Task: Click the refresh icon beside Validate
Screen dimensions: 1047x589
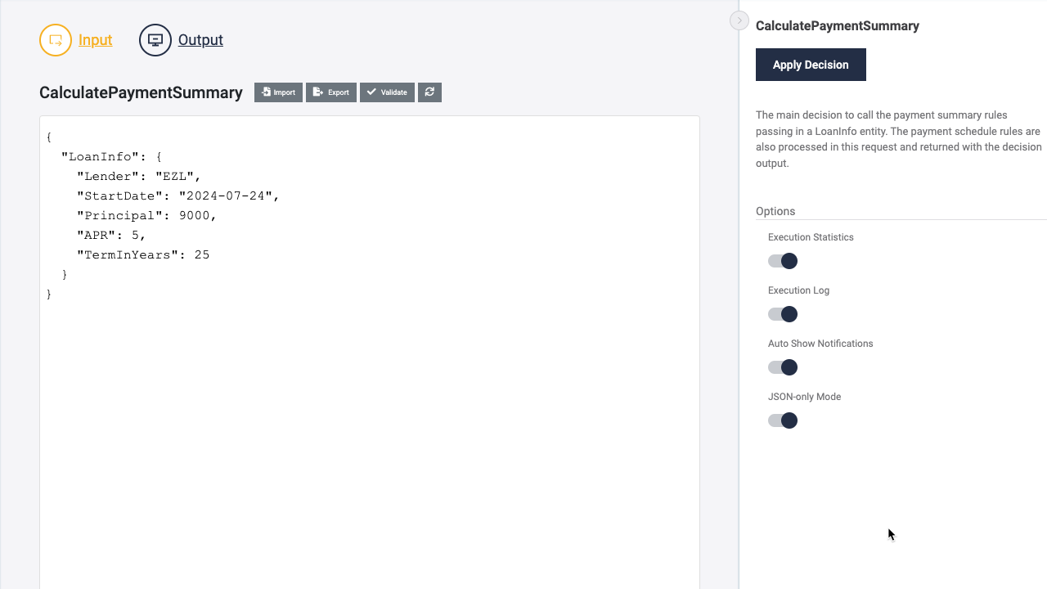Action: 429,92
